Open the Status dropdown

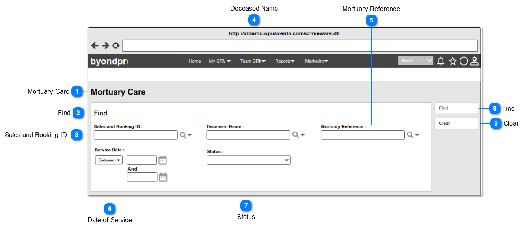[x=249, y=160]
